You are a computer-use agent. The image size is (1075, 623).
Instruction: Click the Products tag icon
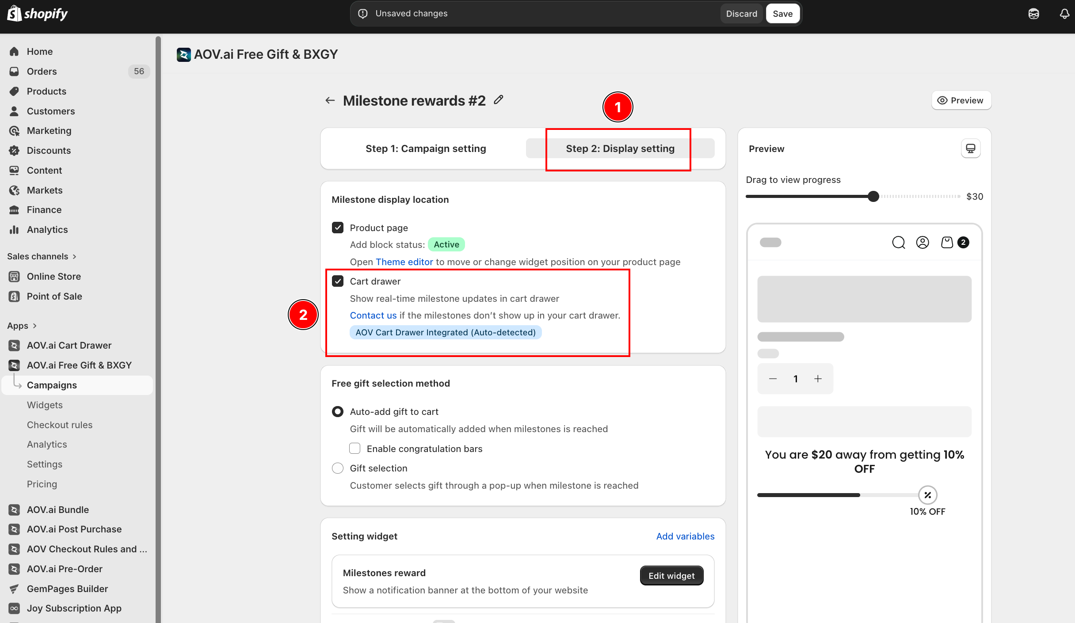14,91
